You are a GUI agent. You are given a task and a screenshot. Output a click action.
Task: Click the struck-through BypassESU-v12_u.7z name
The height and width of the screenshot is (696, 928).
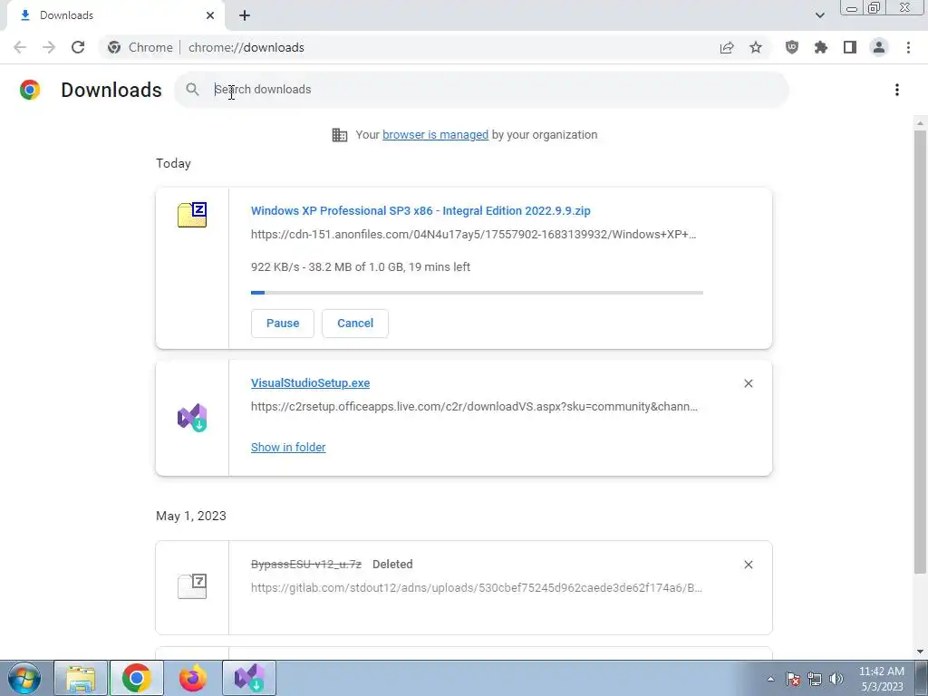(306, 564)
